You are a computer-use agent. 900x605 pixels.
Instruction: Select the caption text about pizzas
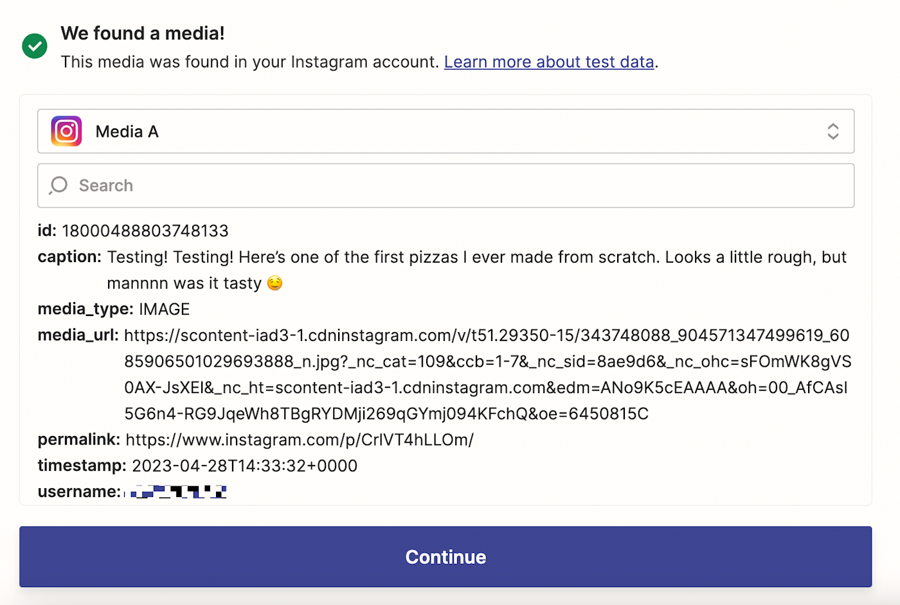pyautogui.click(x=476, y=258)
